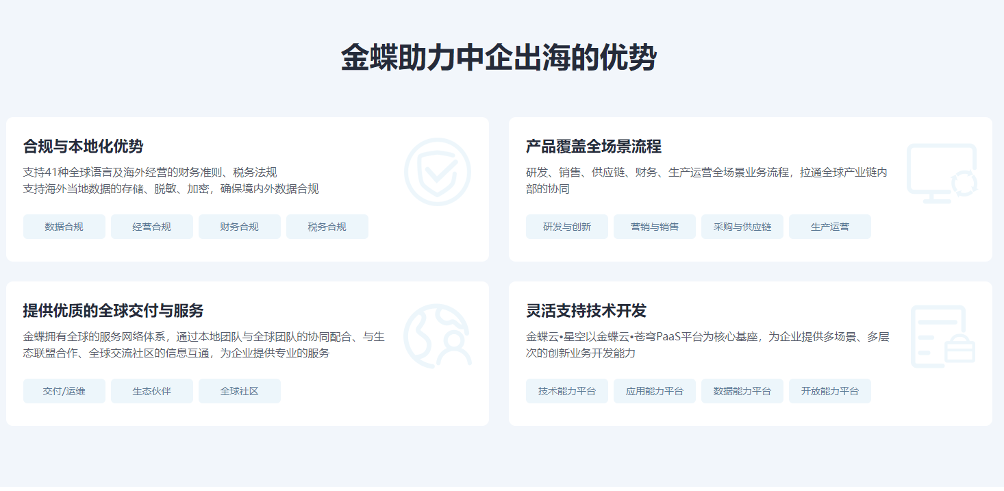Screen dimensions: 1004x491
Task: Click the 财务合规 tag
Action: (x=240, y=227)
